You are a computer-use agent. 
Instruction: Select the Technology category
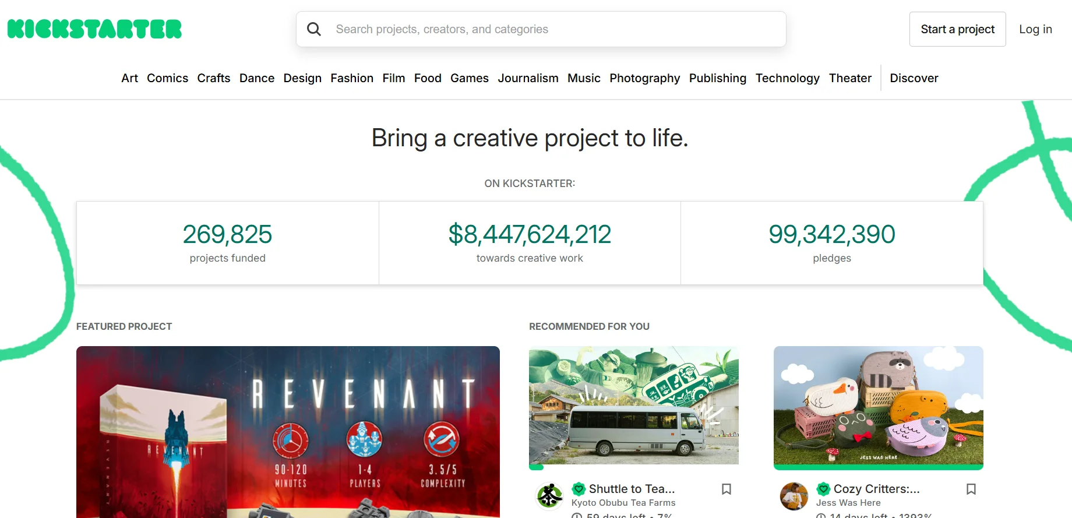787,78
